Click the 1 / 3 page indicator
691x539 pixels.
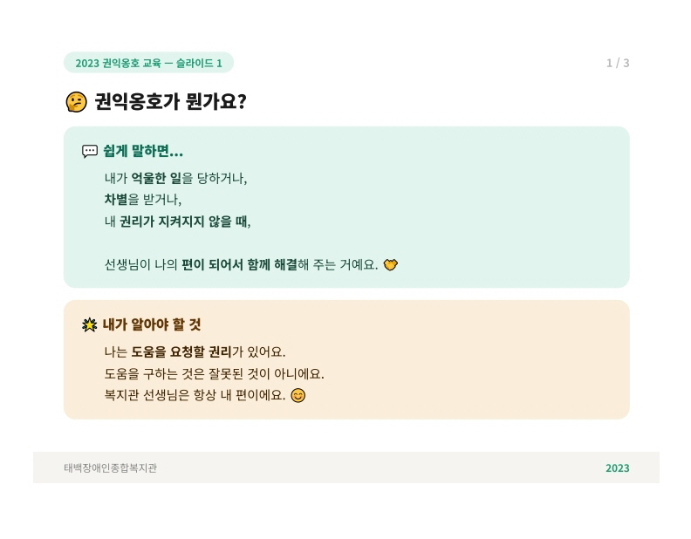pyautogui.click(x=618, y=63)
